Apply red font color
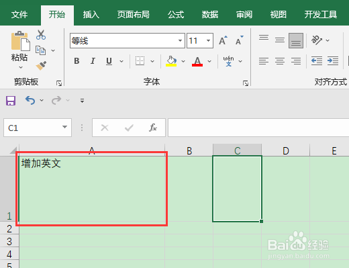 coord(197,61)
